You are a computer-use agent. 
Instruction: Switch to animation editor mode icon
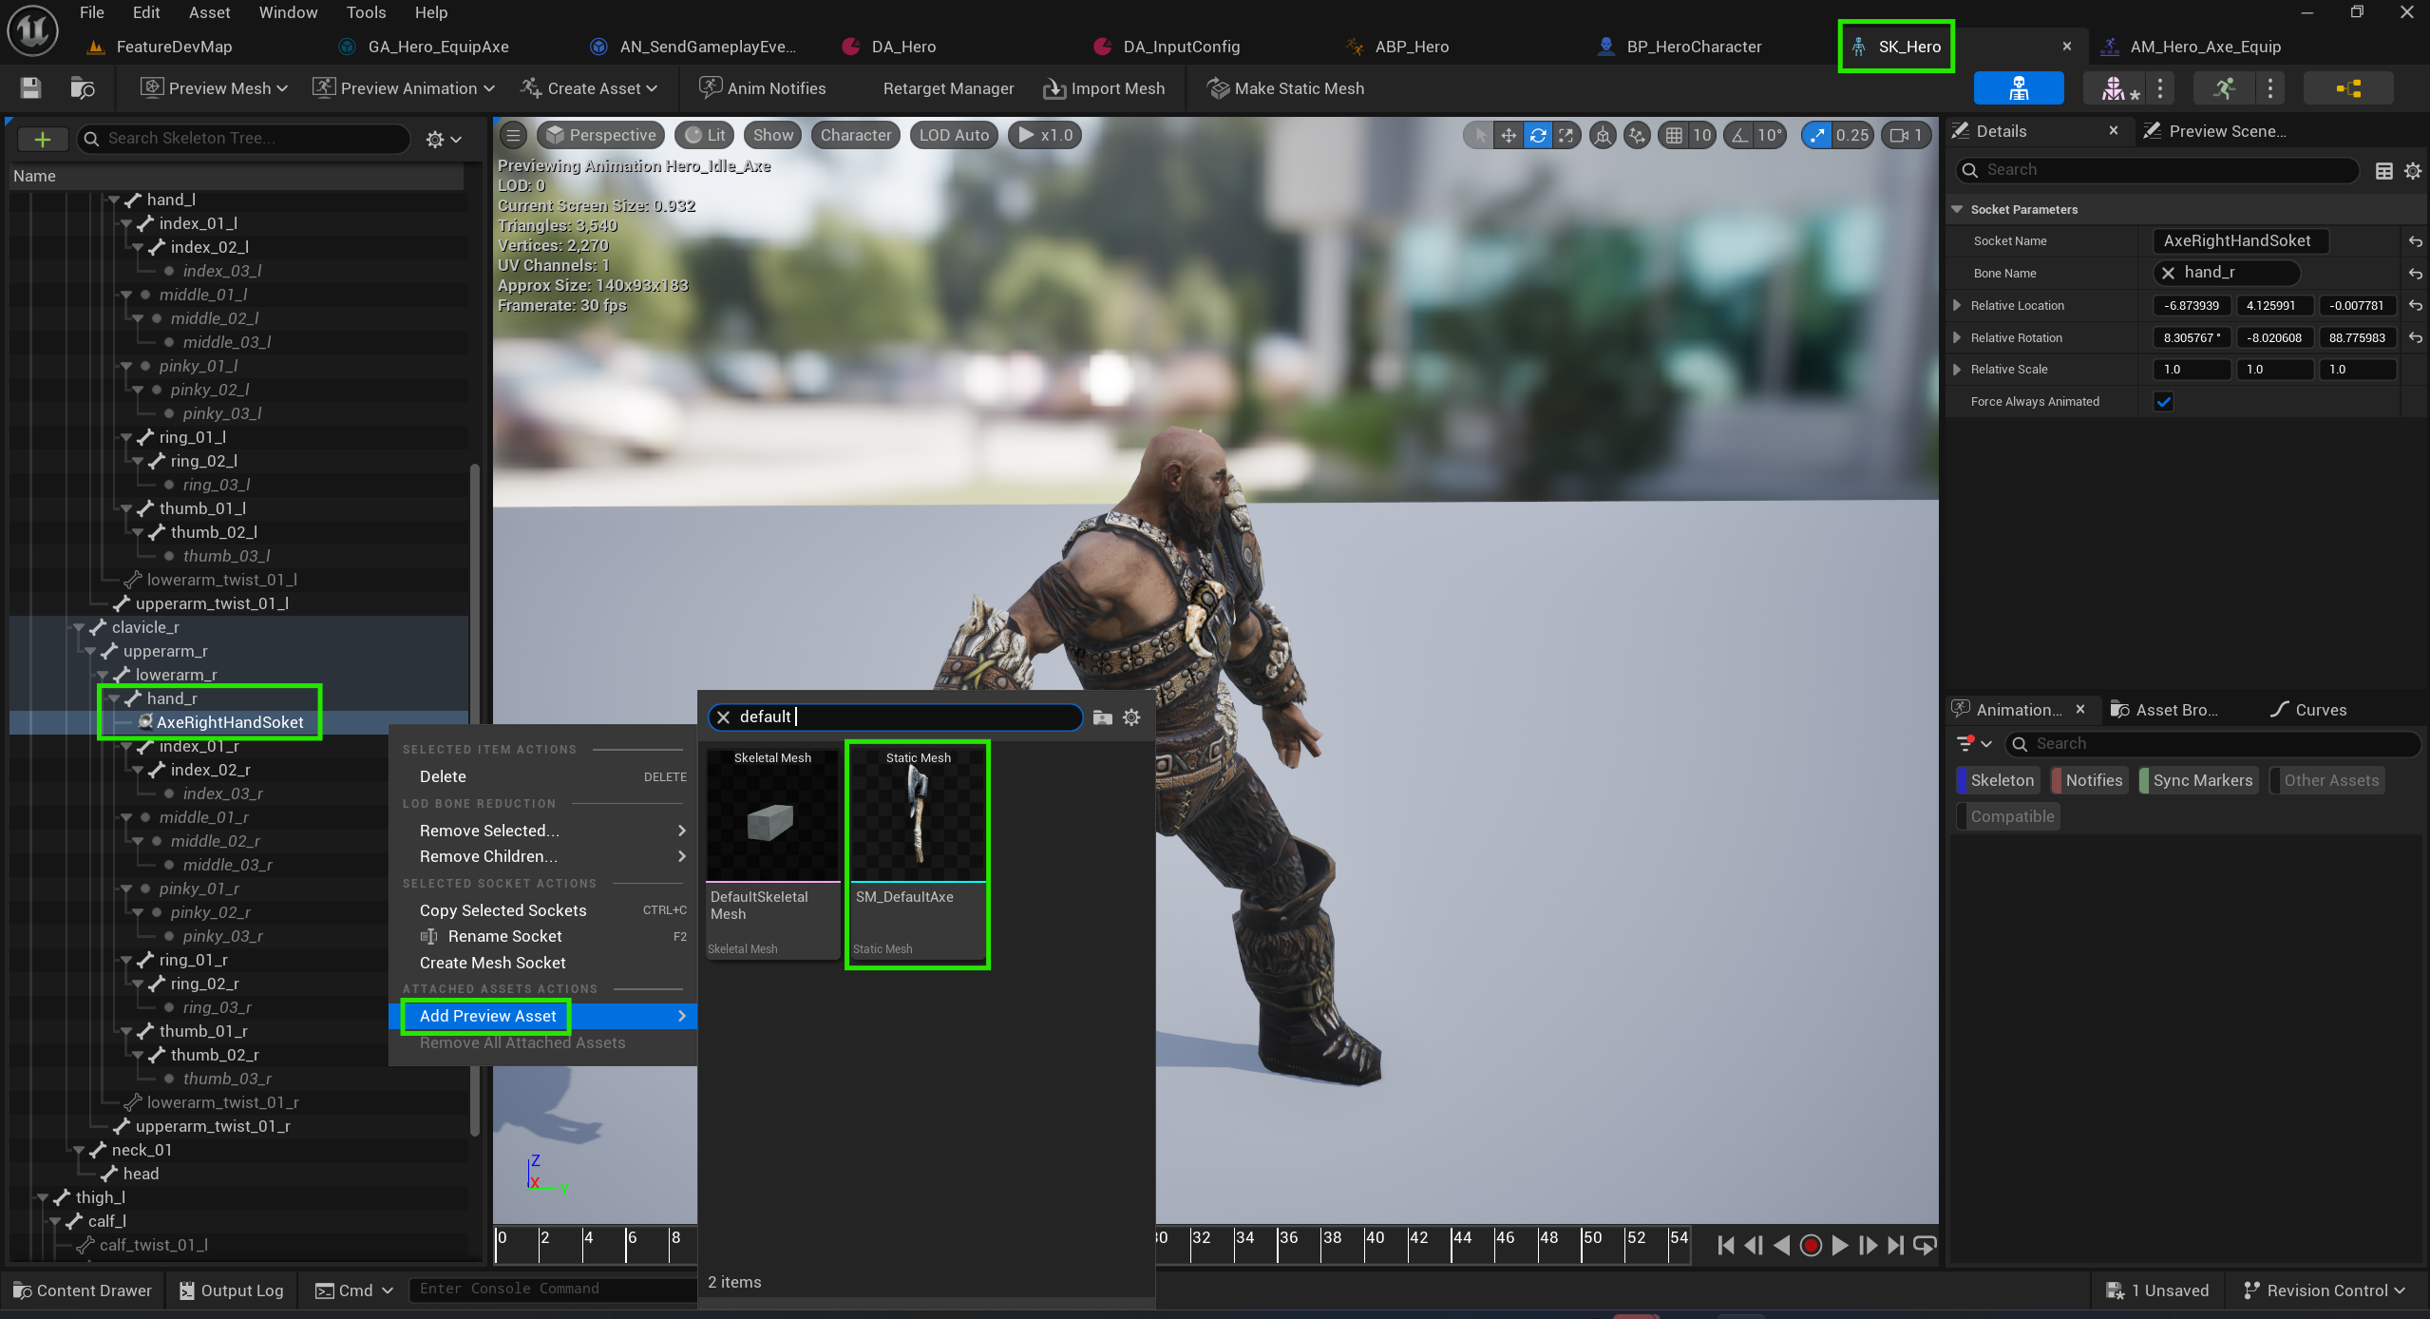click(2225, 88)
